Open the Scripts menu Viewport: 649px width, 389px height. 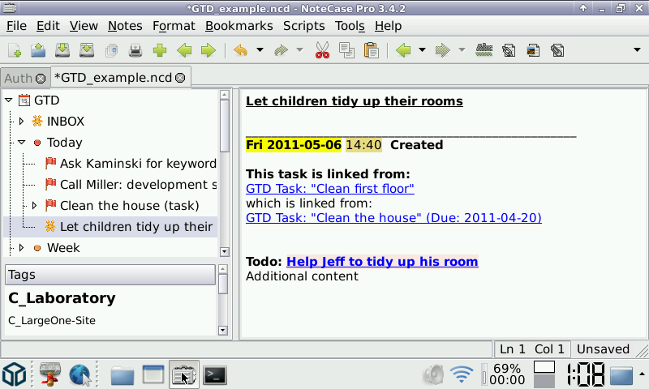pyautogui.click(x=303, y=26)
